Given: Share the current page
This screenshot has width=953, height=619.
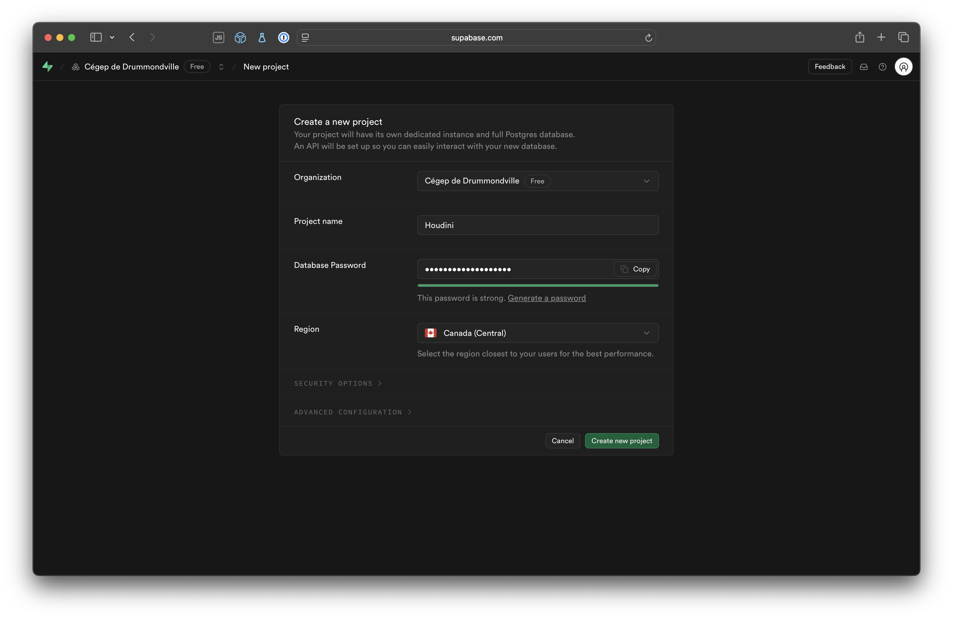Looking at the screenshot, I should click(860, 37).
